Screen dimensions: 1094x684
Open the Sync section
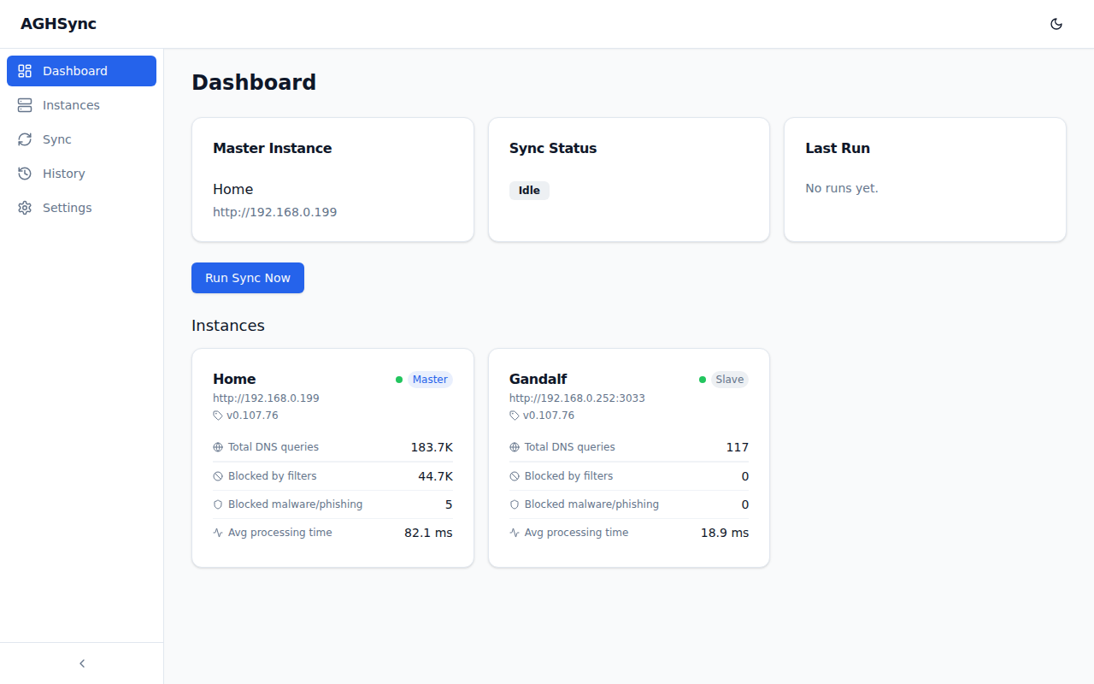tap(81, 139)
